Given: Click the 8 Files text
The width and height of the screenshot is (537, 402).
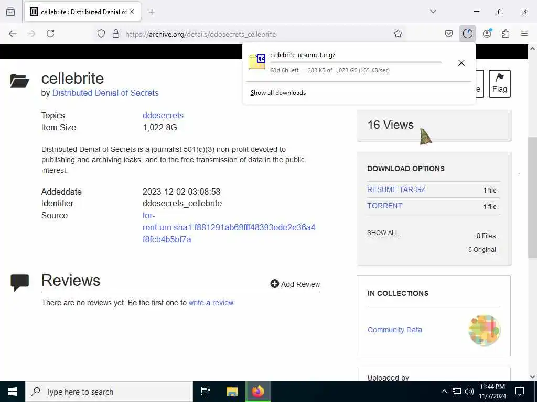Looking at the screenshot, I should [486, 236].
